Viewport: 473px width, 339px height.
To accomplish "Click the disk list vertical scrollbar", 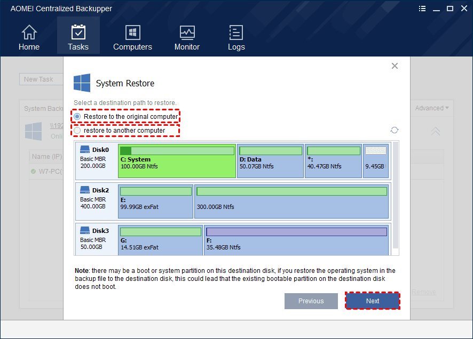I will click(396, 195).
